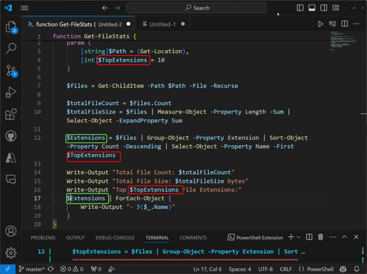This screenshot has width=367, height=274.
Task: Click the closing yellow brace on line 20
Action: click(55, 224)
